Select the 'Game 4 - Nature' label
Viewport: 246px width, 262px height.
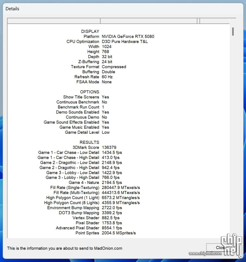tap(84, 182)
